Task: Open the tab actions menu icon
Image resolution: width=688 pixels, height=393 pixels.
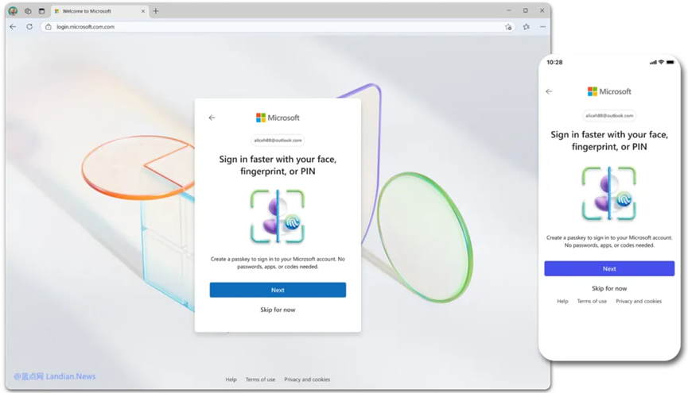Action: tap(41, 11)
